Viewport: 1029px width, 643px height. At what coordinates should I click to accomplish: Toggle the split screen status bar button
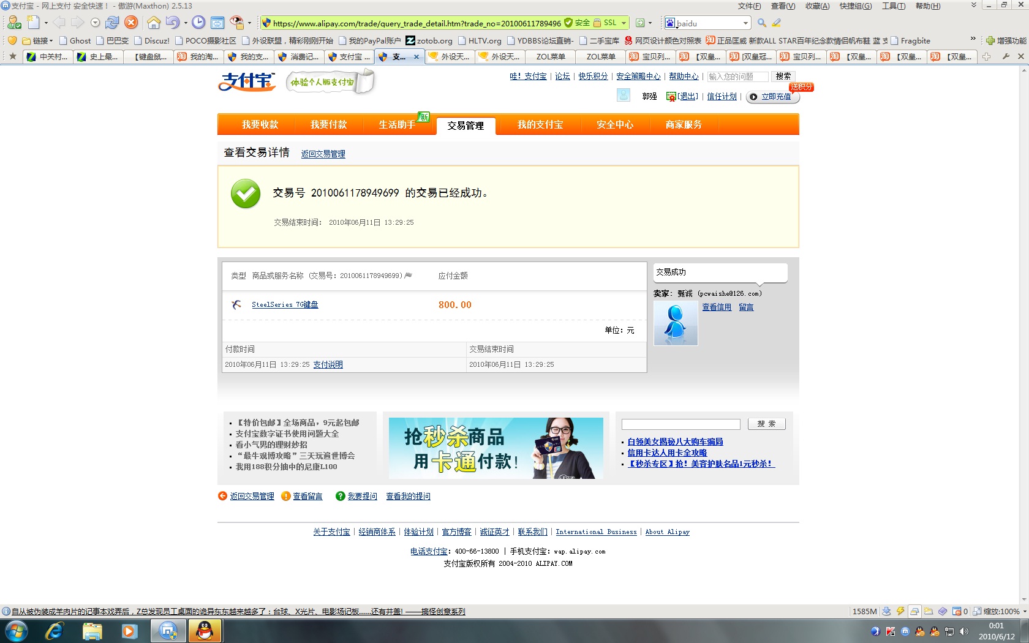(914, 611)
